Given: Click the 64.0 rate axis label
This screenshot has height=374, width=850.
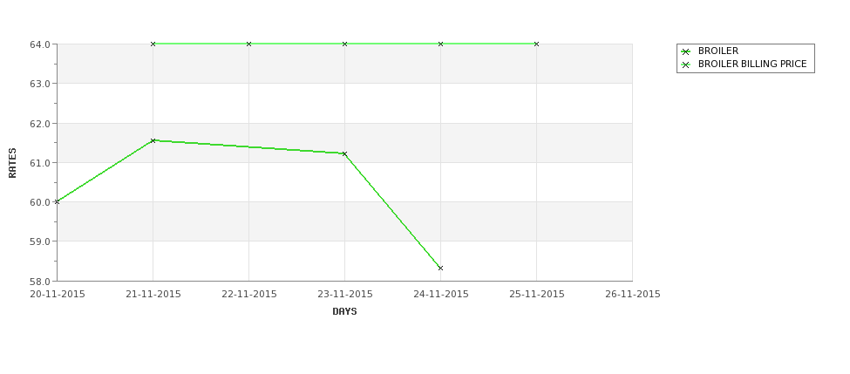Looking at the screenshot, I should coord(42,44).
